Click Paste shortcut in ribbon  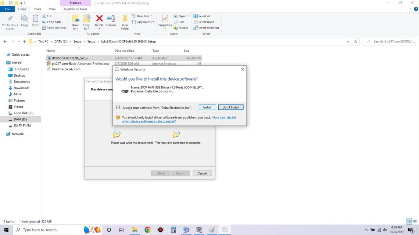(x=54, y=28)
